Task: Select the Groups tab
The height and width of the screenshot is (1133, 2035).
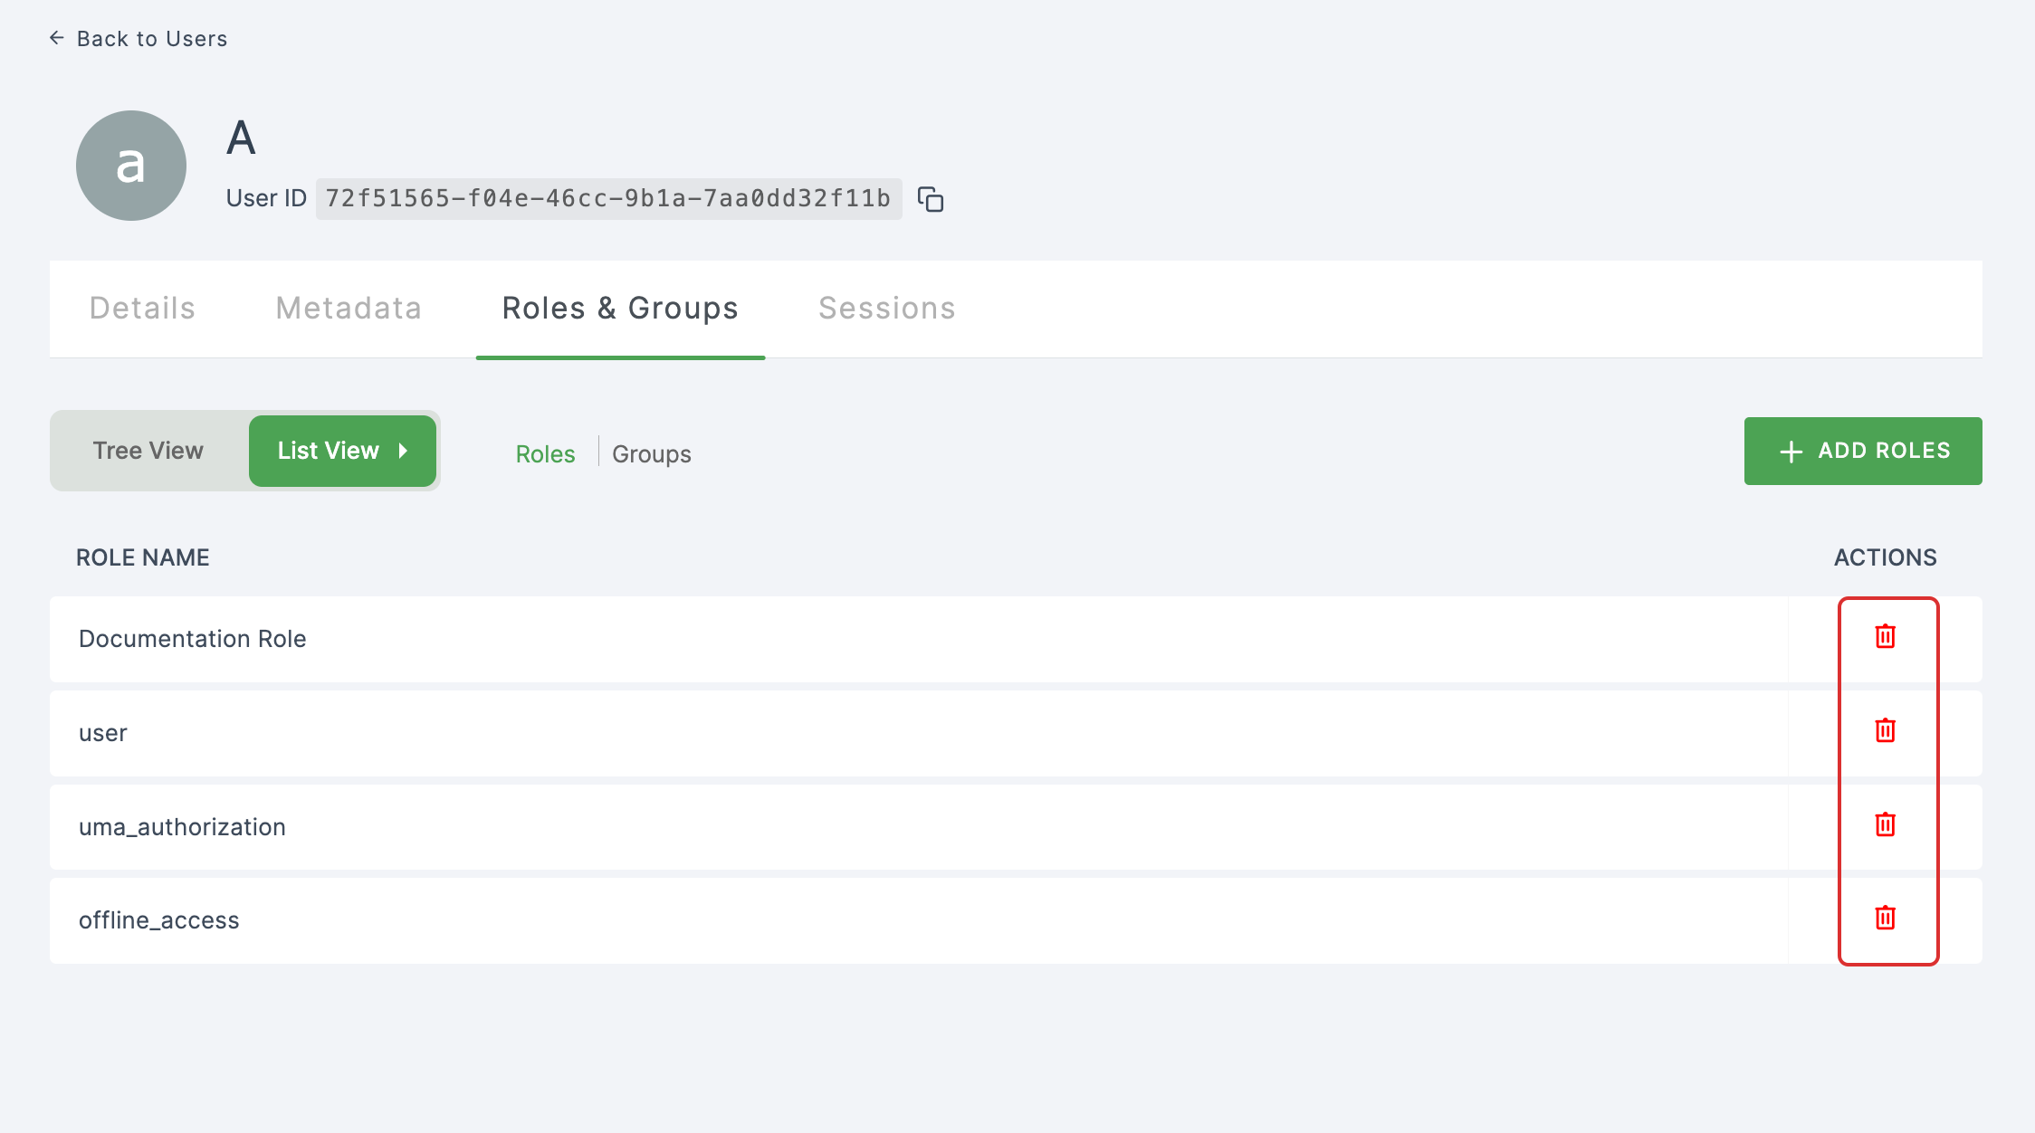Action: tap(650, 453)
